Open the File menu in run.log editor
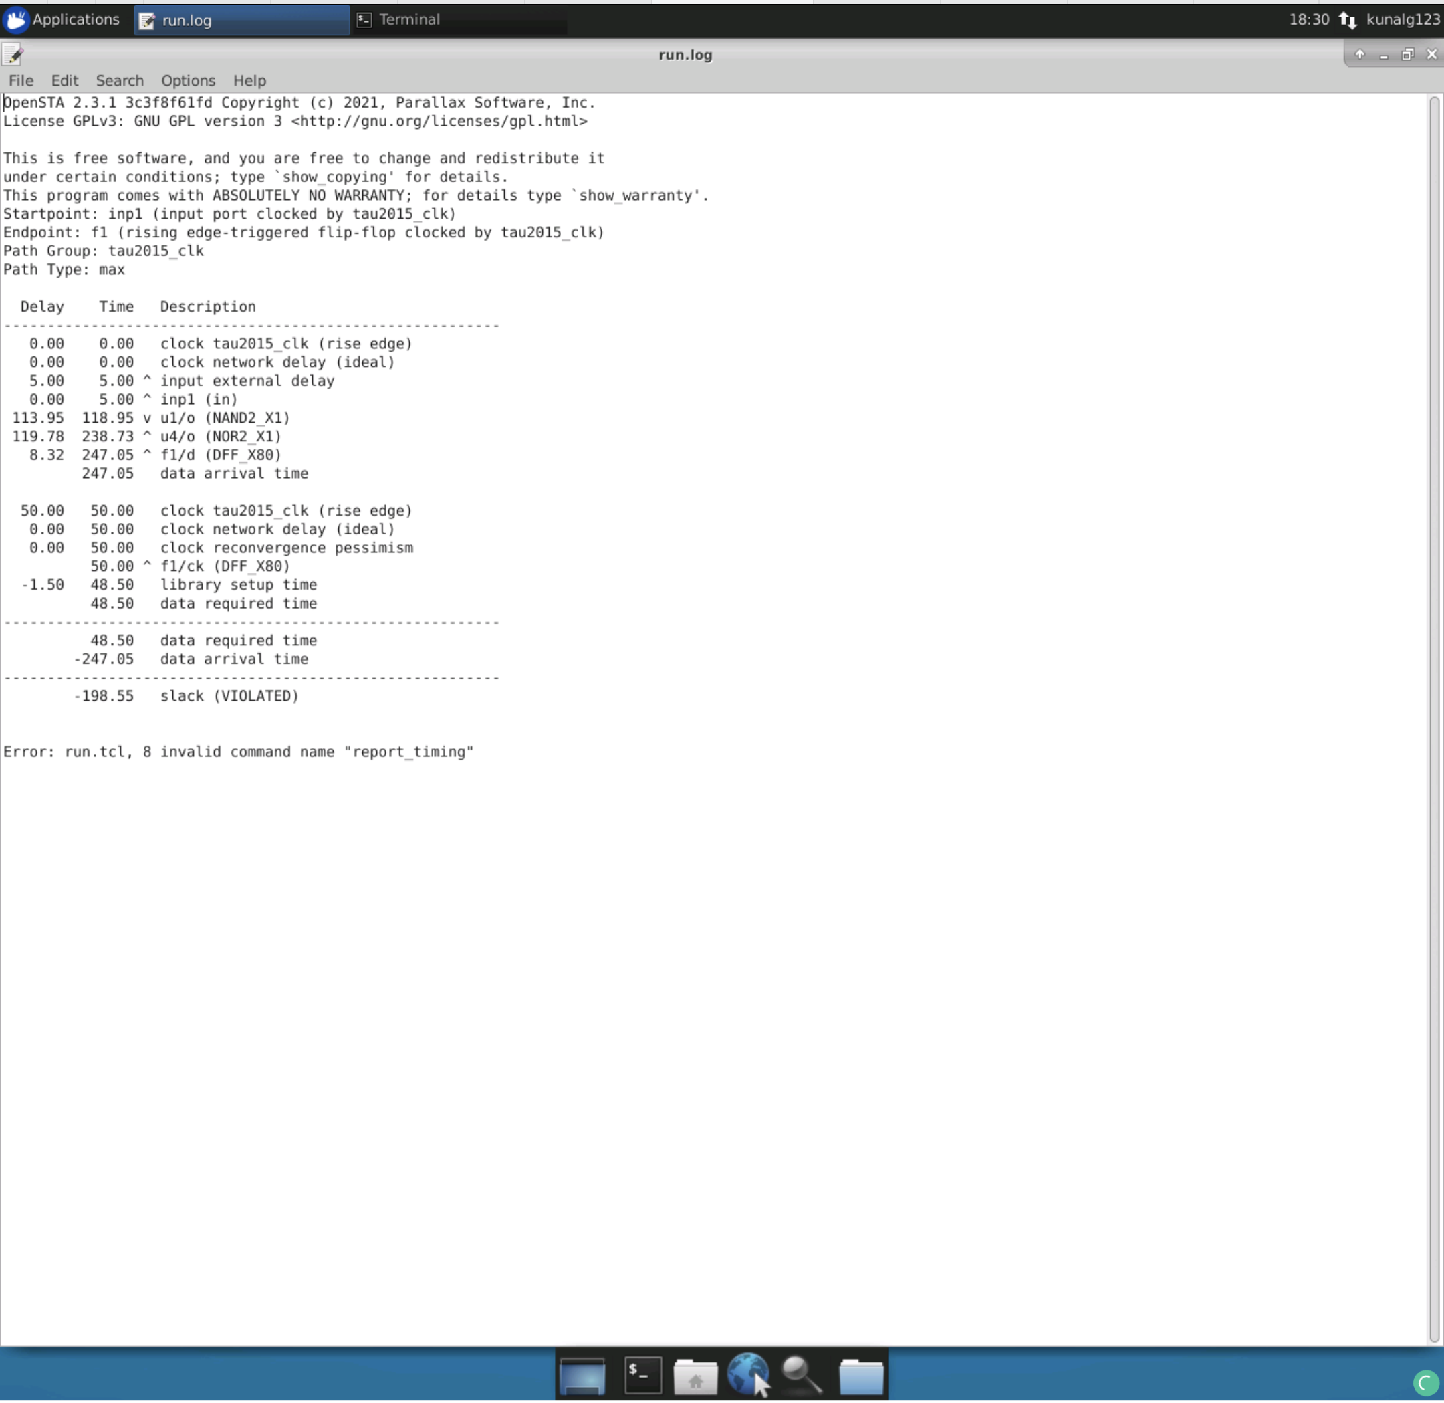 coord(21,80)
